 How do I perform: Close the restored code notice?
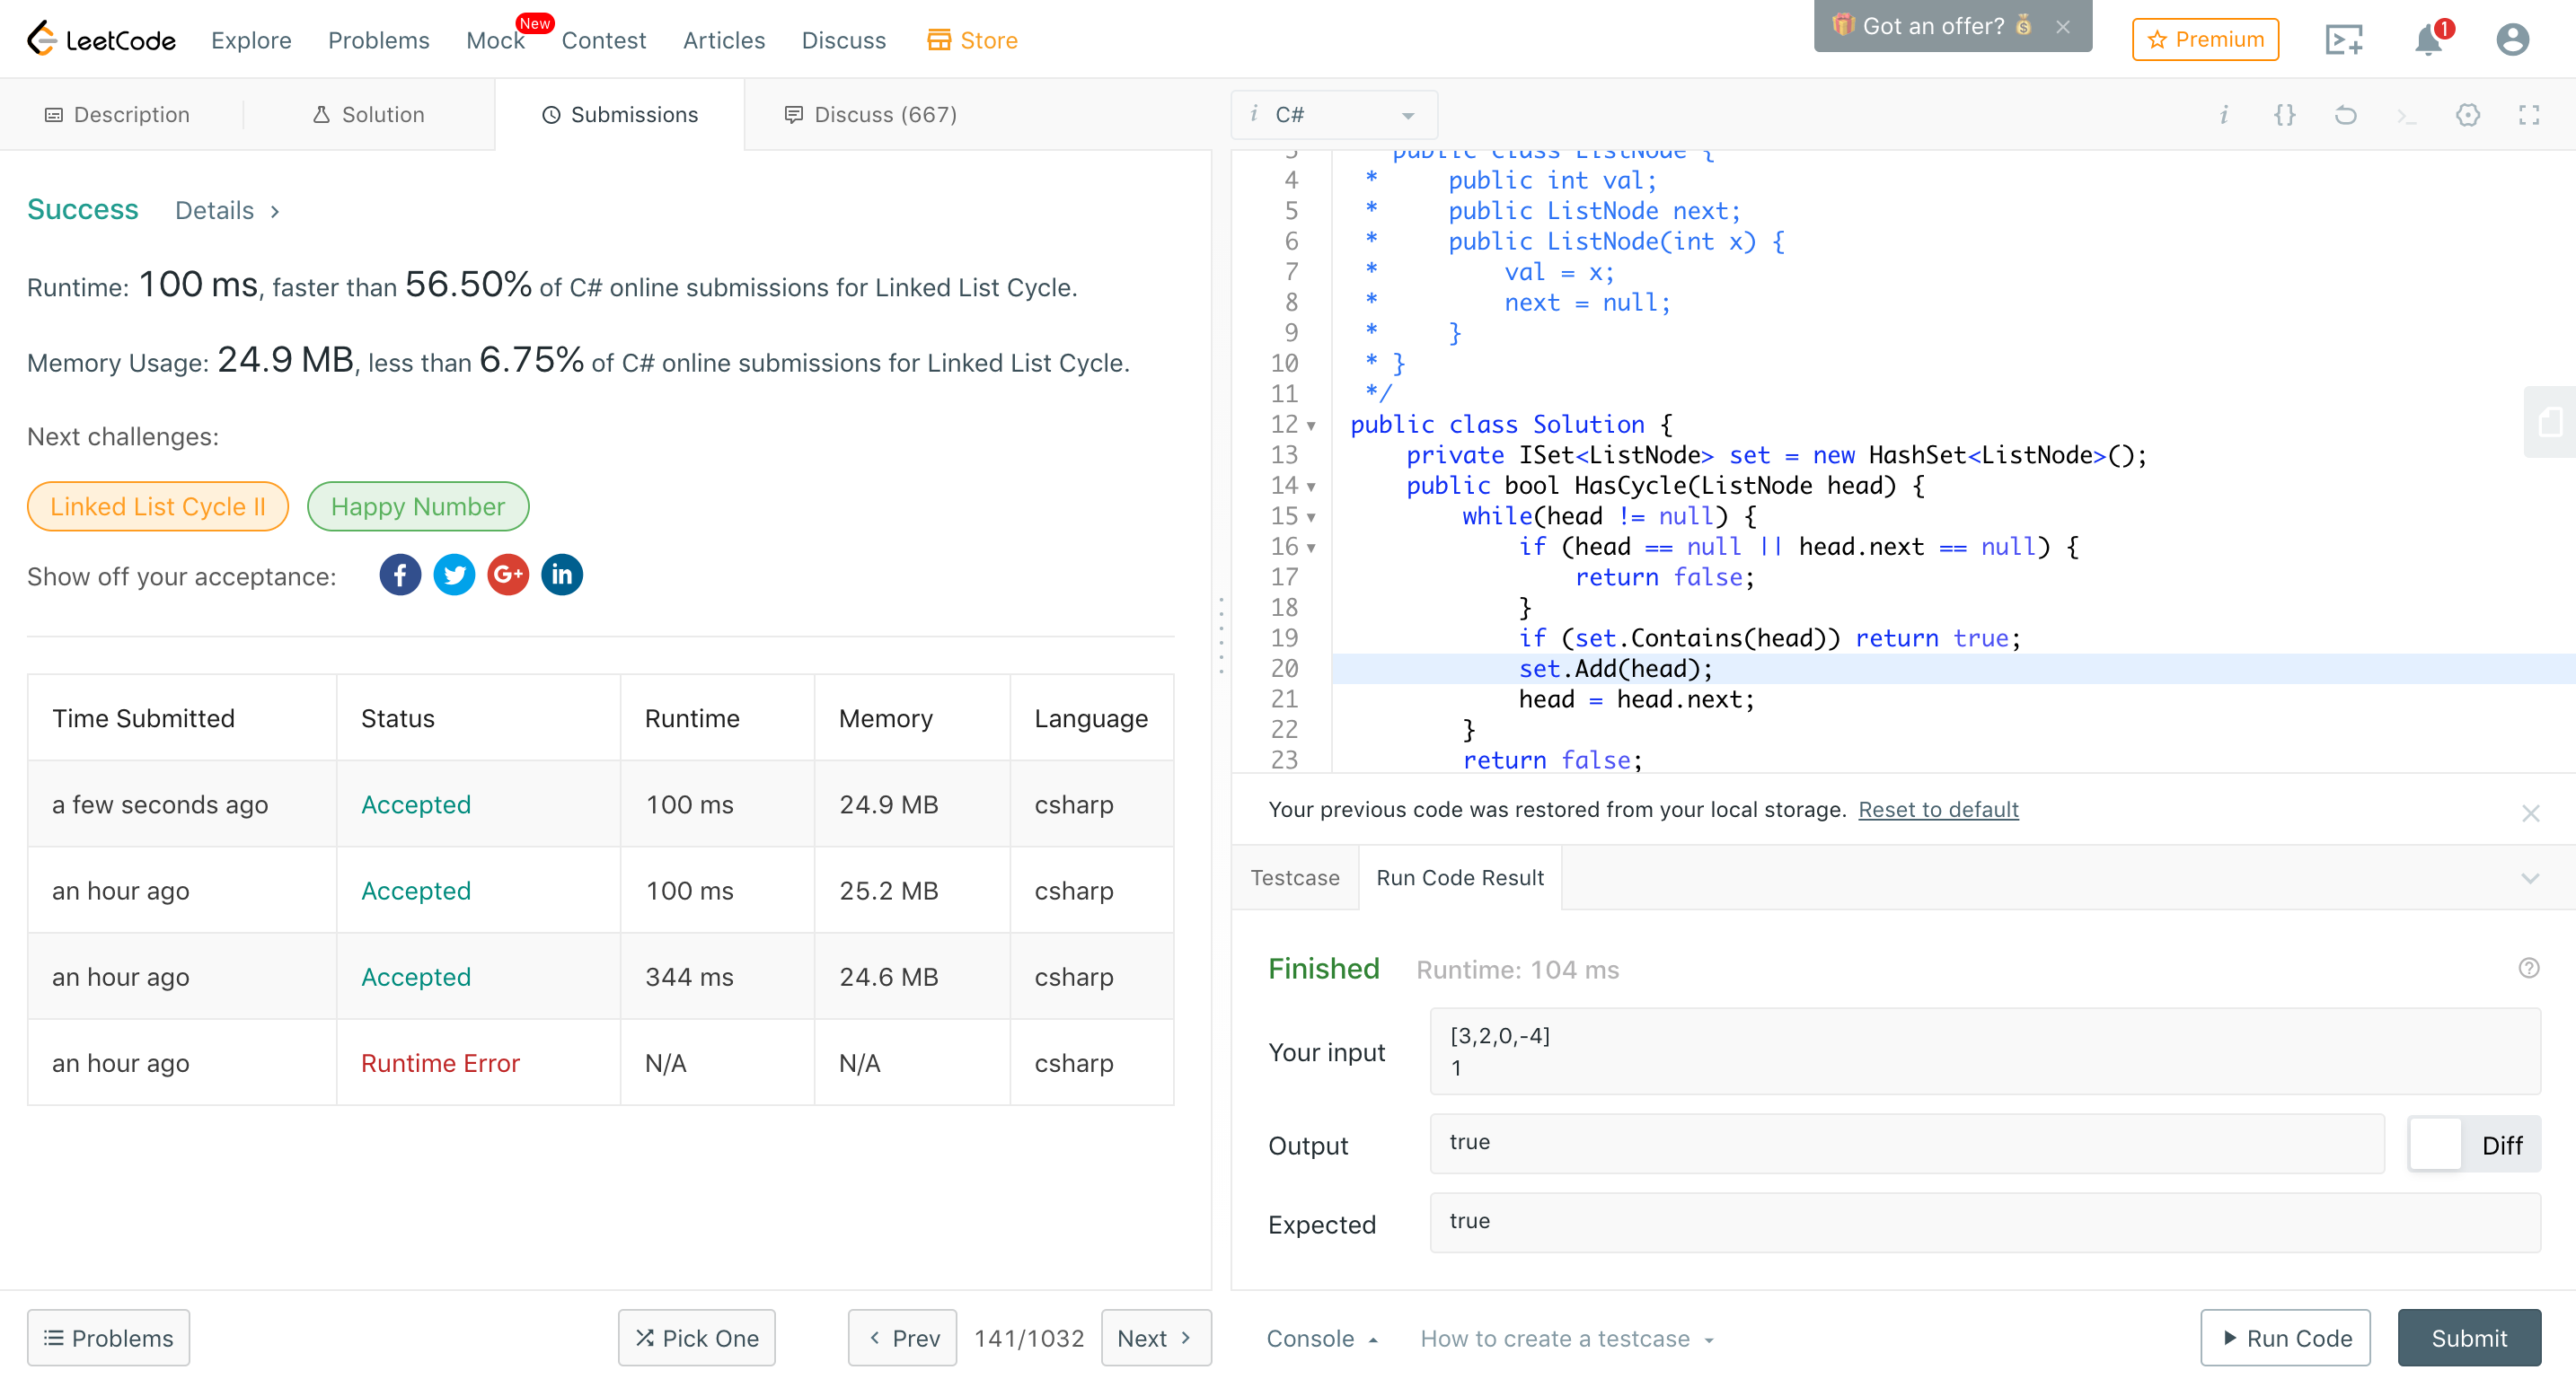(2530, 813)
